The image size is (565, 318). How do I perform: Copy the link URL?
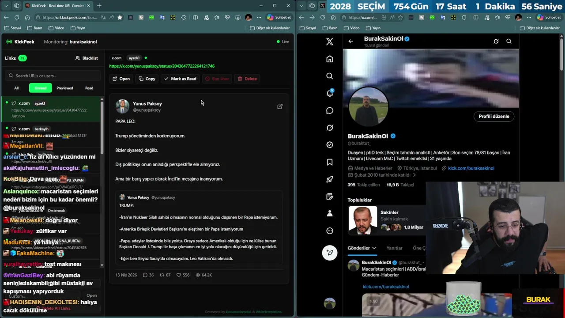(x=147, y=79)
